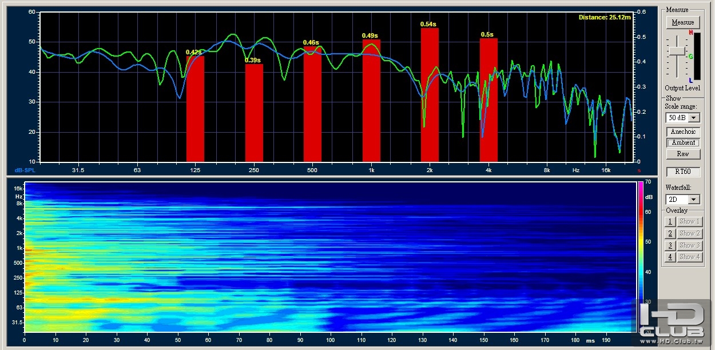Click the output level meter bar
This screenshot has width=715, height=350.
pyautogui.click(x=697, y=57)
